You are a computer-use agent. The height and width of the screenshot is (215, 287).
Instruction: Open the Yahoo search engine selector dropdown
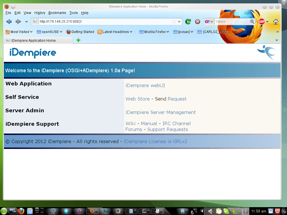(x=209, y=22)
